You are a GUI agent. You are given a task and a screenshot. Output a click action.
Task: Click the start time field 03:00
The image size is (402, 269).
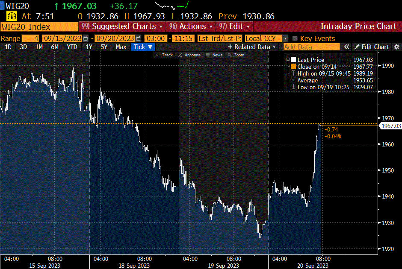click(156, 38)
